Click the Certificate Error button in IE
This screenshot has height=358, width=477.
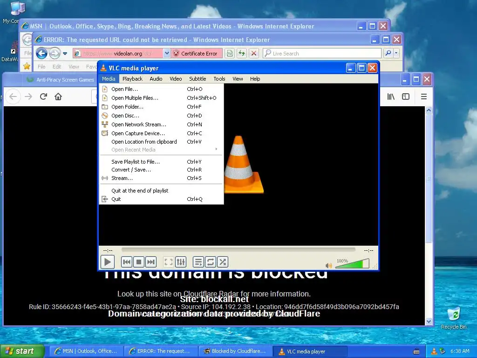pyautogui.click(x=196, y=53)
